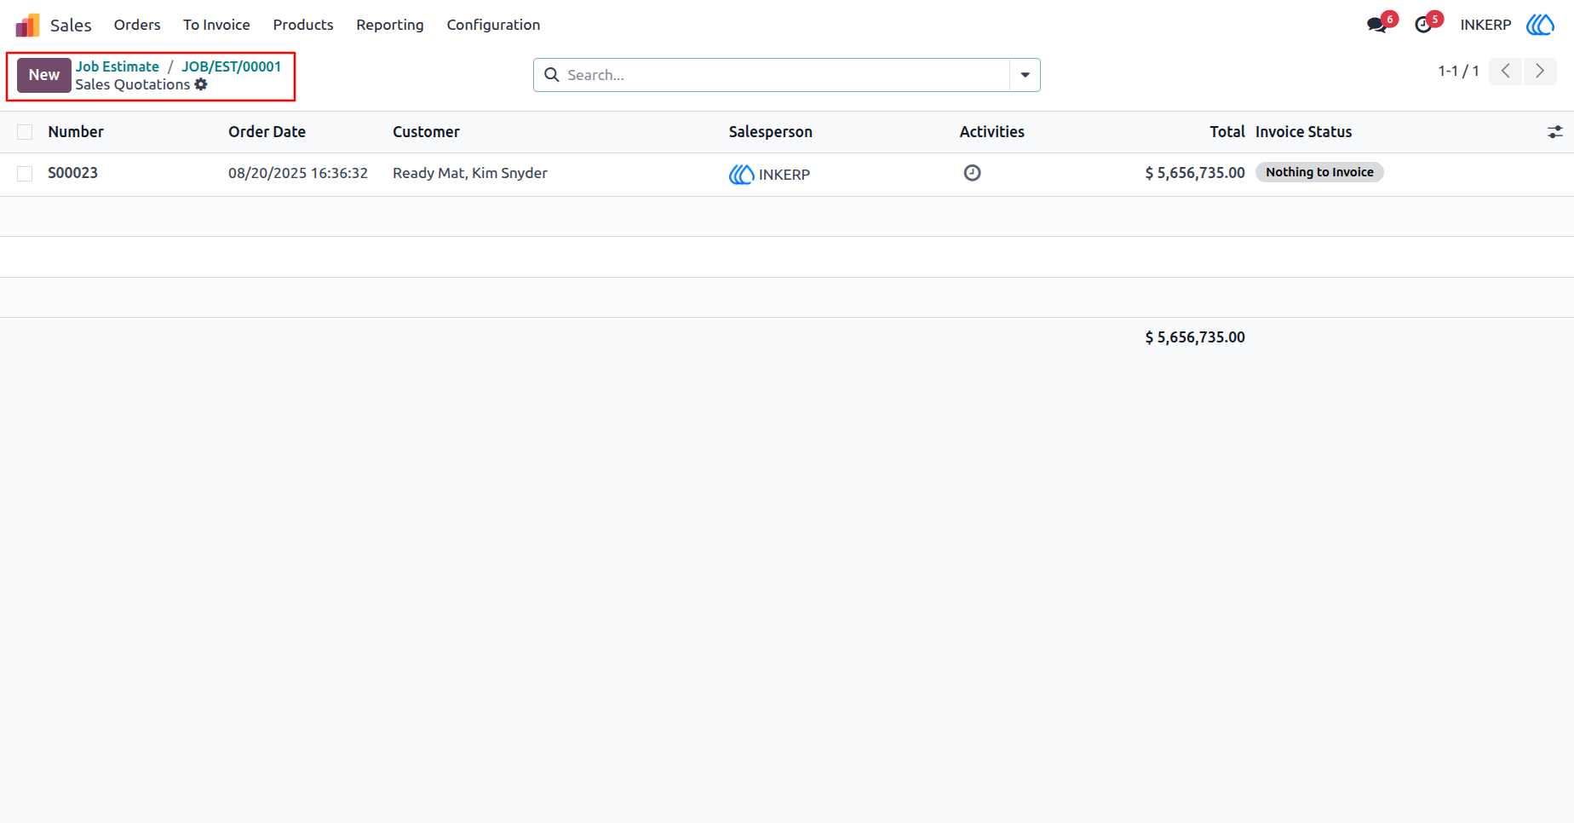The width and height of the screenshot is (1574, 823).
Task: Expand the search options dropdown arrow
Action: tap(1025, 75)
